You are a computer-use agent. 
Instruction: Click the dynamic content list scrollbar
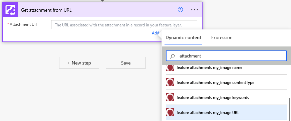pos(289,110)
